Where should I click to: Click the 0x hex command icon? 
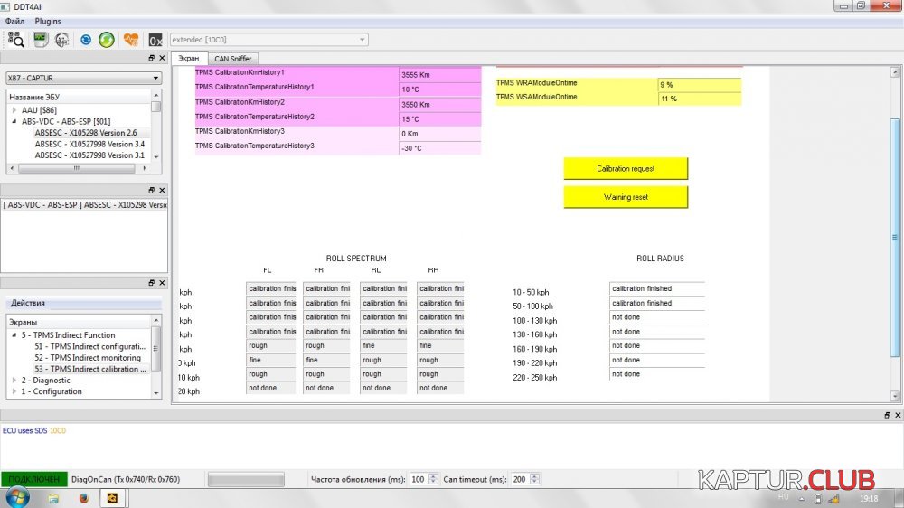click(x=155, y=40)
